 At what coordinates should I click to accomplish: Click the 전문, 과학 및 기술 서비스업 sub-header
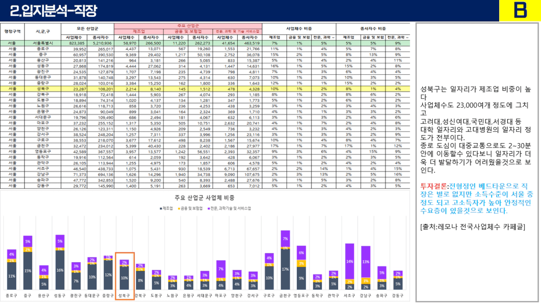coord(238,31)
